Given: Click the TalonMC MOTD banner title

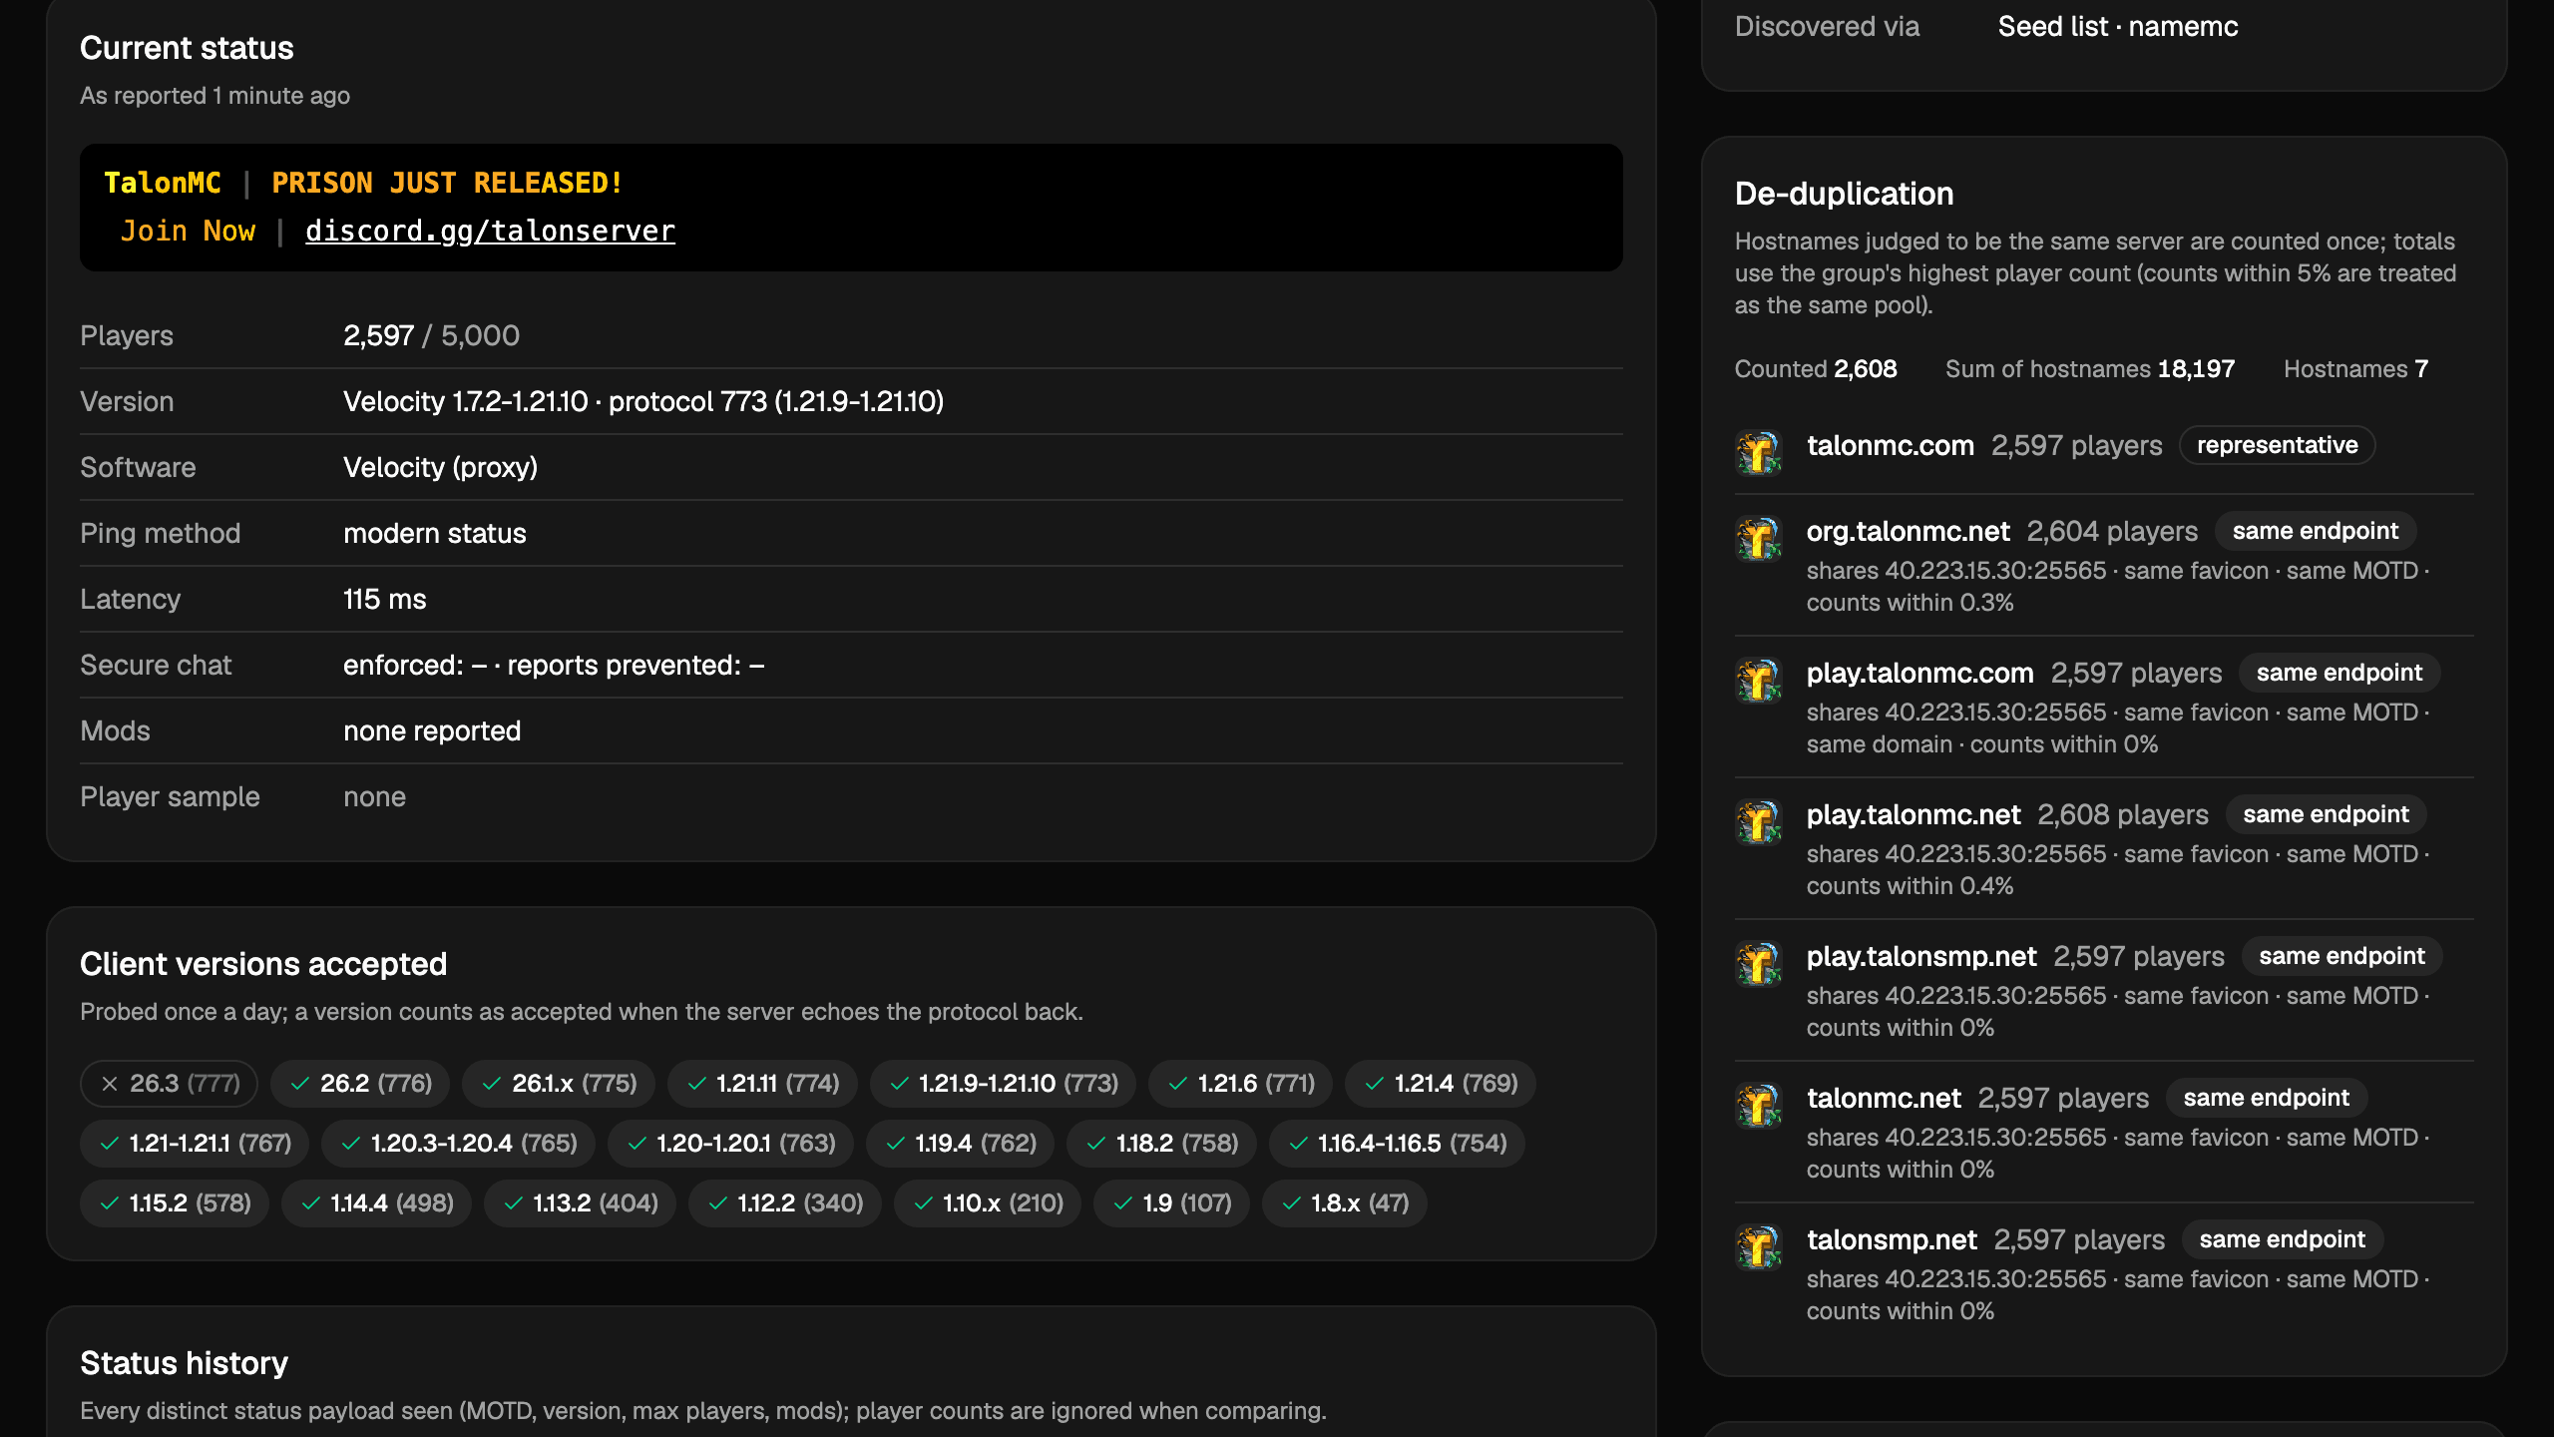Looking at the screenshot, I should point(163,183).
